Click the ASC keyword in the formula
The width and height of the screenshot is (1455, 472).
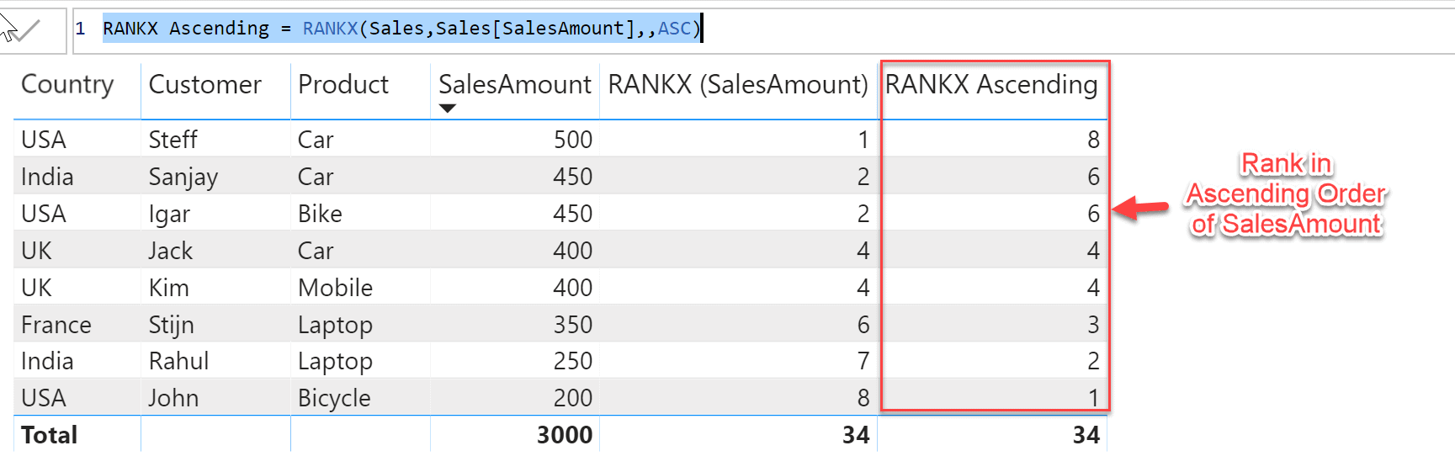pyautogui.click(x=674, y=29)
